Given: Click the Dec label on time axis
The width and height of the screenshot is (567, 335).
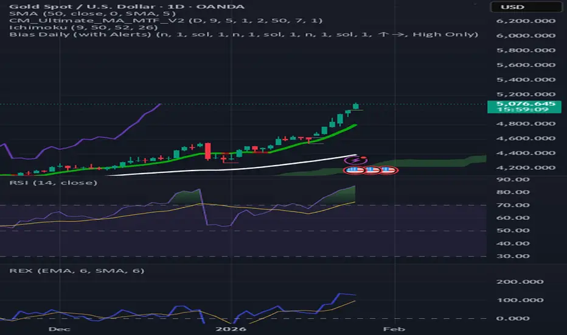Looking at the screenshot, I should pyautogui.click(x=59, y=329).
